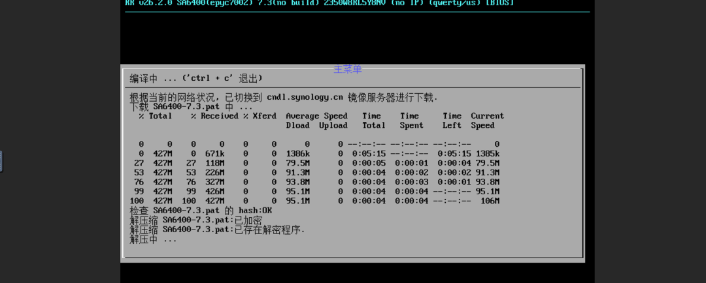Click the cndl.synology.cn mirror server line
Screen dimensions: 706x283
284,97
